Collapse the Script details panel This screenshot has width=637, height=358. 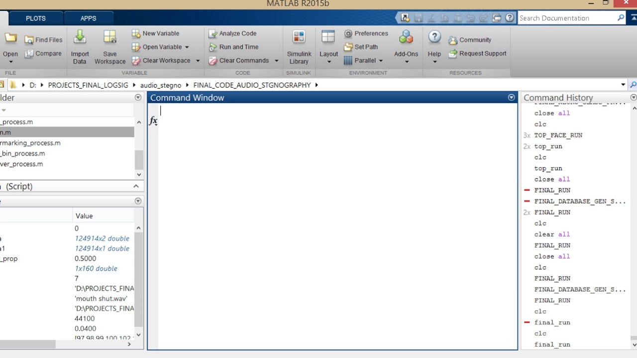[x=136, y=186]
